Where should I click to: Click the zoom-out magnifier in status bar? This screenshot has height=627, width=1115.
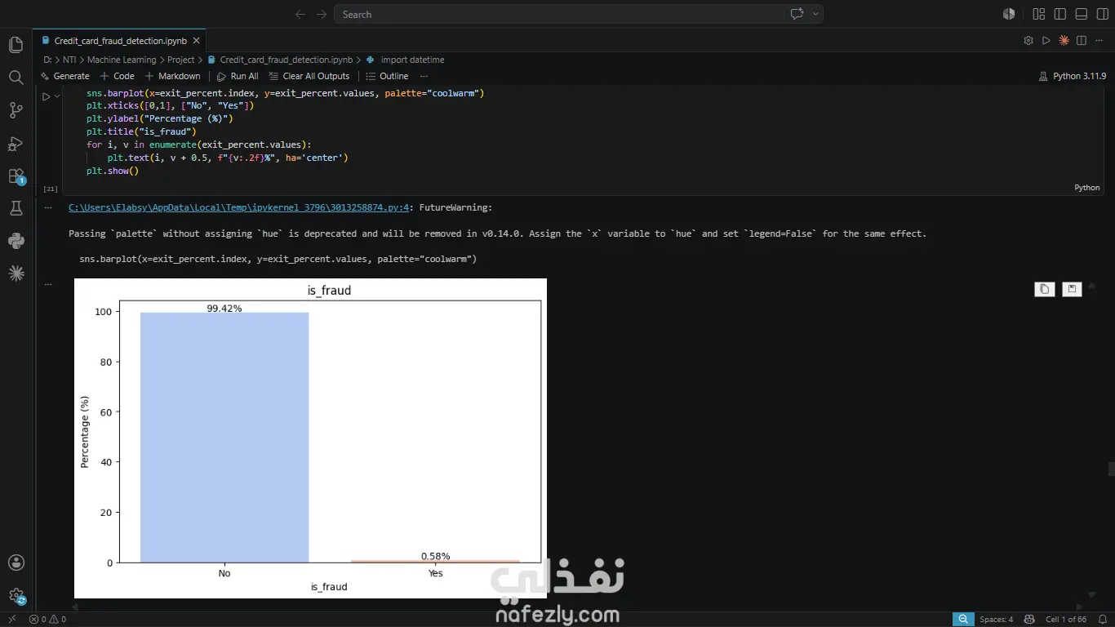point(964,619)
